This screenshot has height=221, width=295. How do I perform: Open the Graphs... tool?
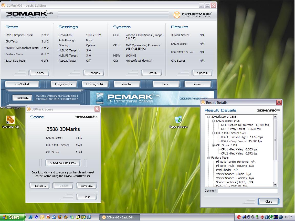click(x=127, y=84)
